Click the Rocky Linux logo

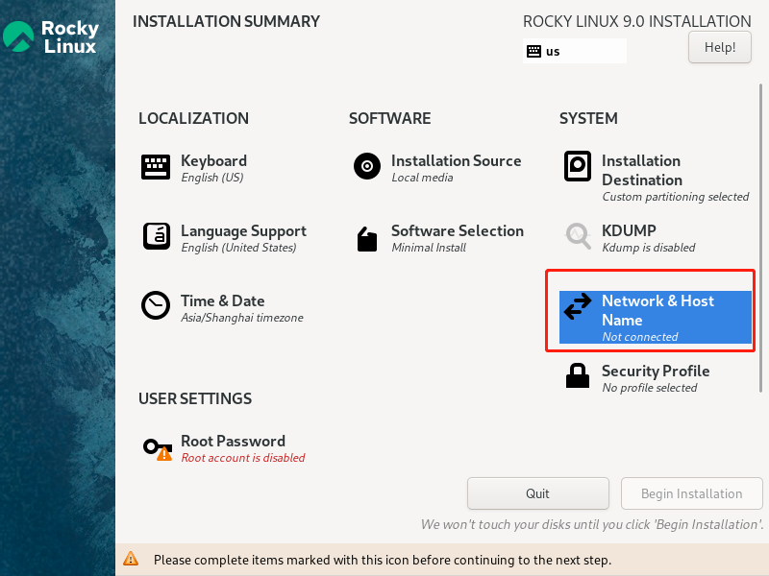(50, 37)
